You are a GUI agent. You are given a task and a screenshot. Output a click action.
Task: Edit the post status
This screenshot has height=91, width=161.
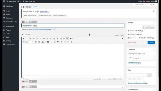click(x=142, y=31)
